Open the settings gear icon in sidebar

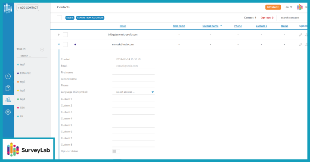pyautogui.click(x=8, y=112)
